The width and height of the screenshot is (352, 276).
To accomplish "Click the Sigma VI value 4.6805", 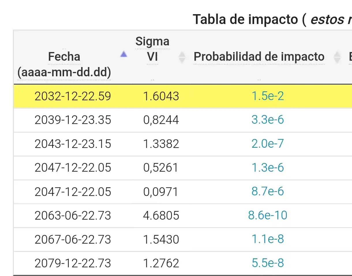I will [161, 215].
